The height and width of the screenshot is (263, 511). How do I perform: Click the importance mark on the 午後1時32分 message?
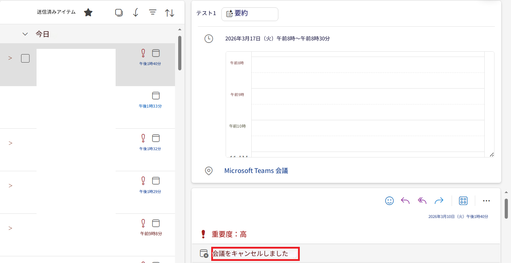143,138
